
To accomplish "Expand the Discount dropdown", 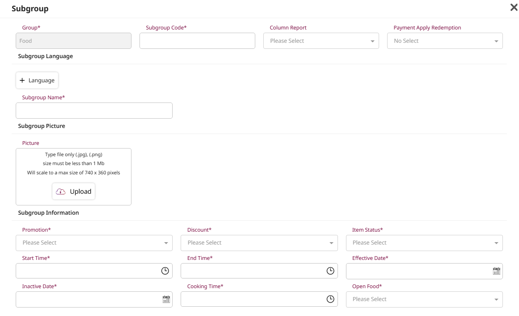I will (x=259, y=243).
